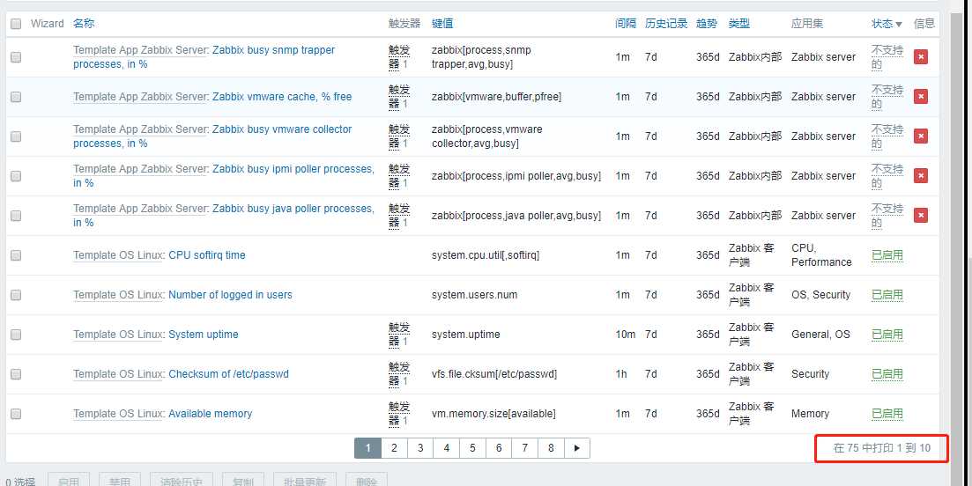Check the Available memory row checkbox
The height and width of the screenshot is (486, 972).
16,414
